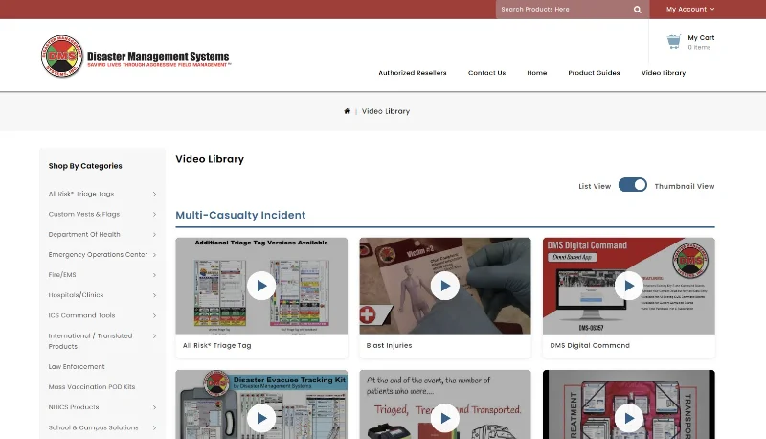Click the All Risk Triage Tags category link
This screenshot has height=439, width=766.
coord(81,194)
